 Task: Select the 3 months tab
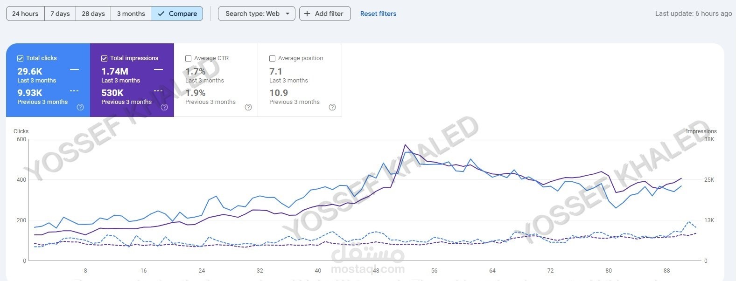[x=131, y=14]
